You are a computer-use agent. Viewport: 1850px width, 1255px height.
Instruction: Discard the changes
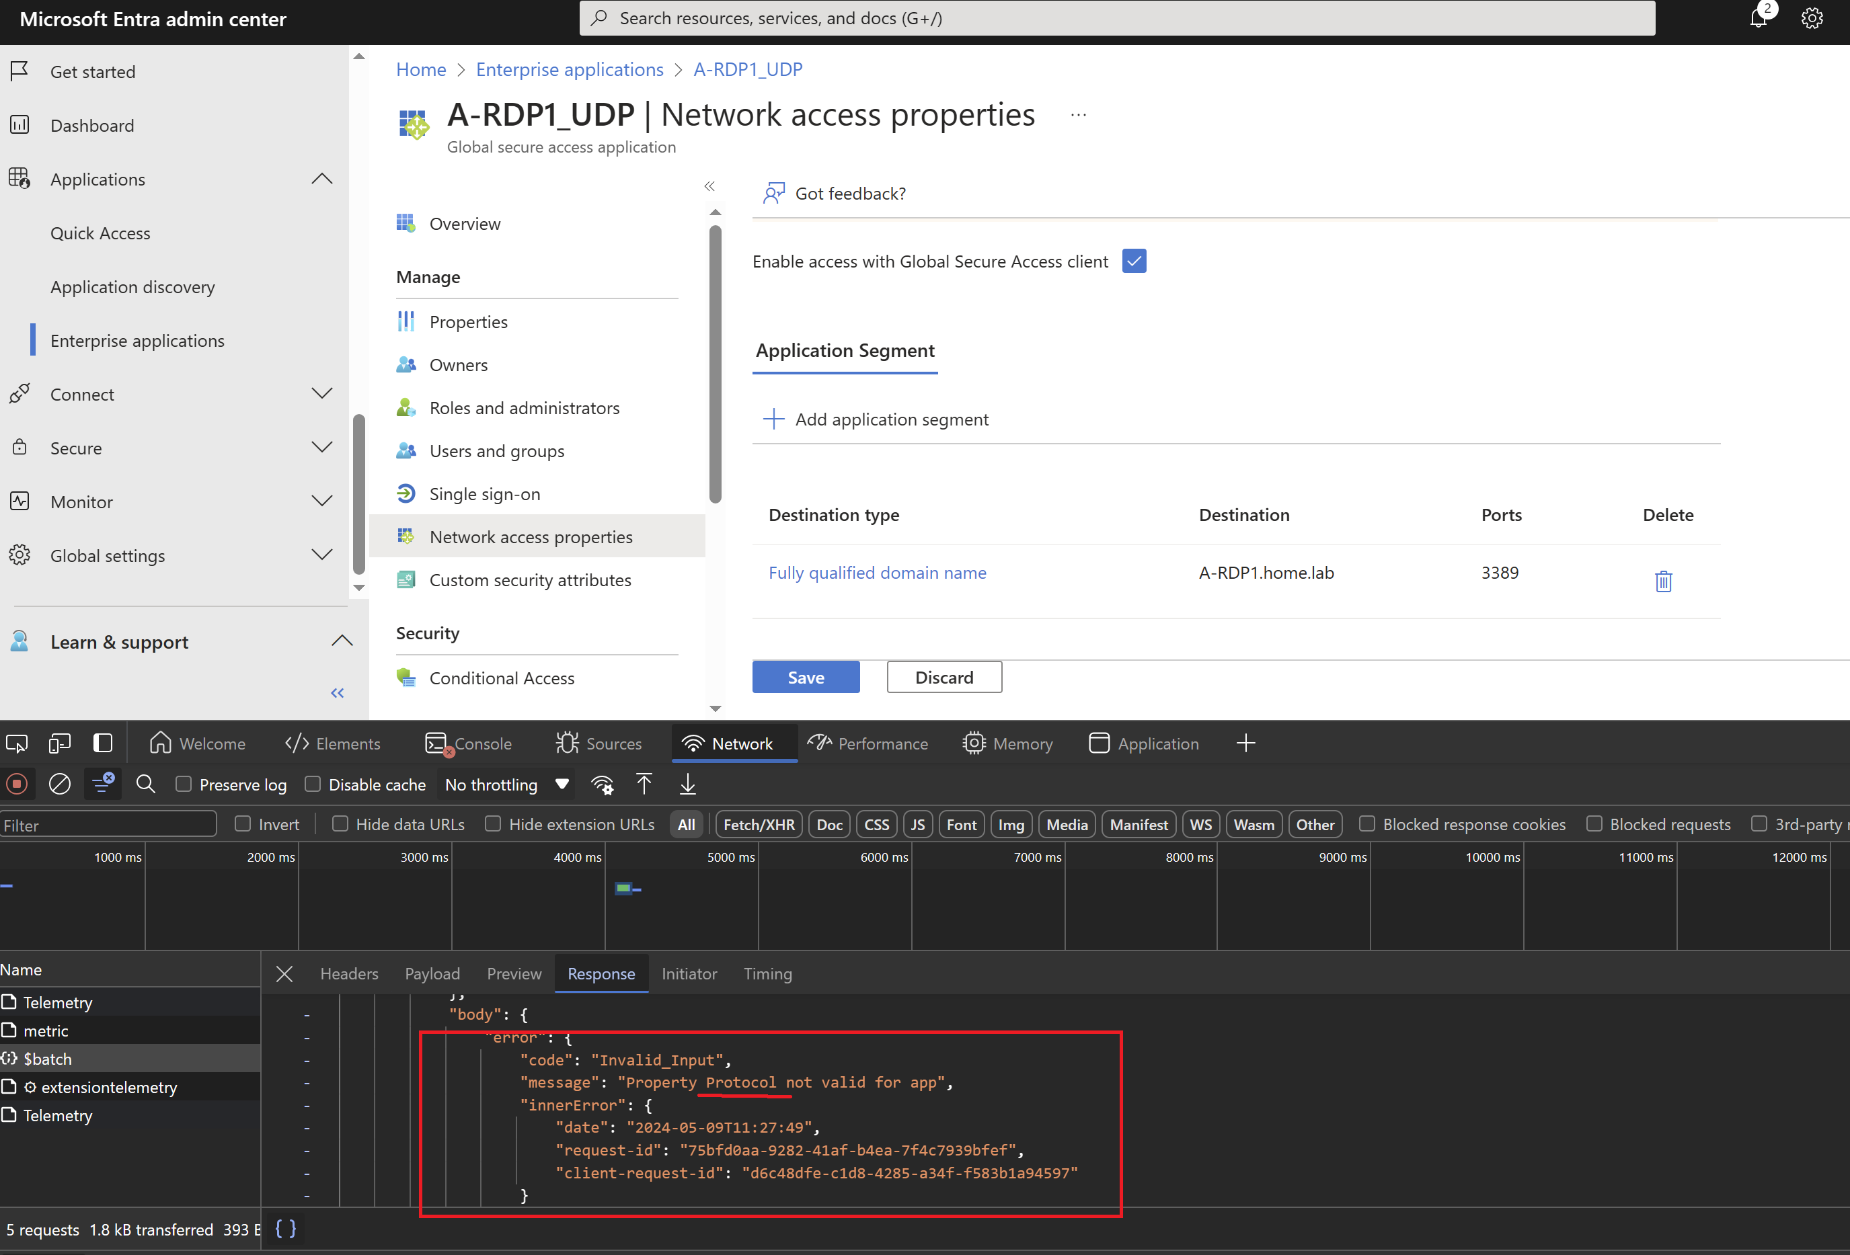[944, 677]
